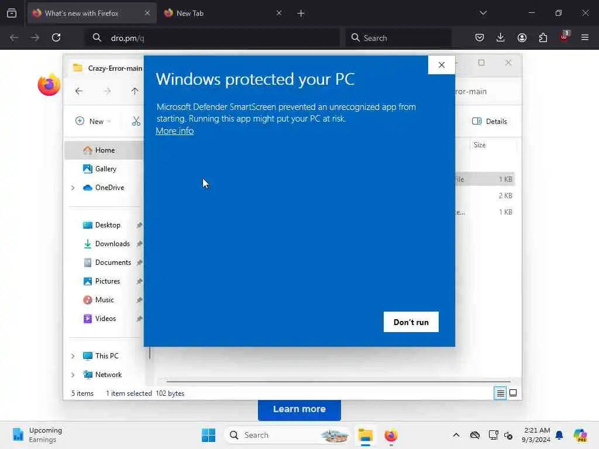Click the Cut scissors icon
The width and height of the screenshot is (599, 449).
pos(136,121)
